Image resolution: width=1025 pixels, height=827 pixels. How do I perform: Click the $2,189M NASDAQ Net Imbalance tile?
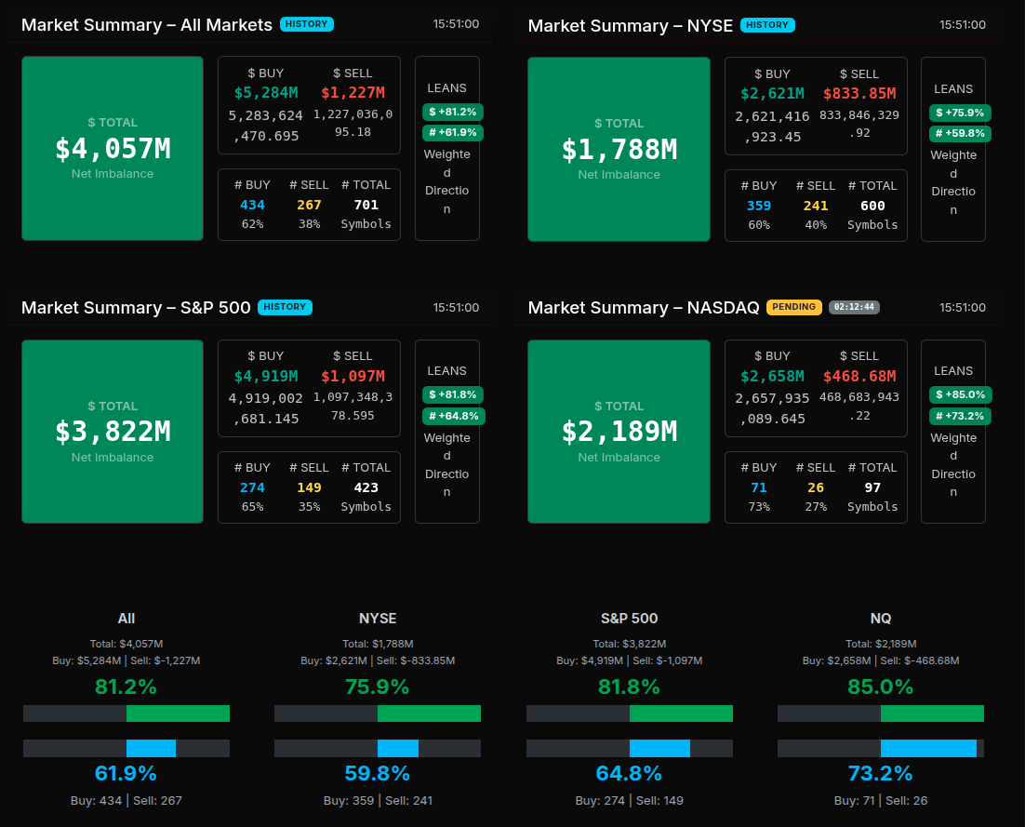point(619,432)
